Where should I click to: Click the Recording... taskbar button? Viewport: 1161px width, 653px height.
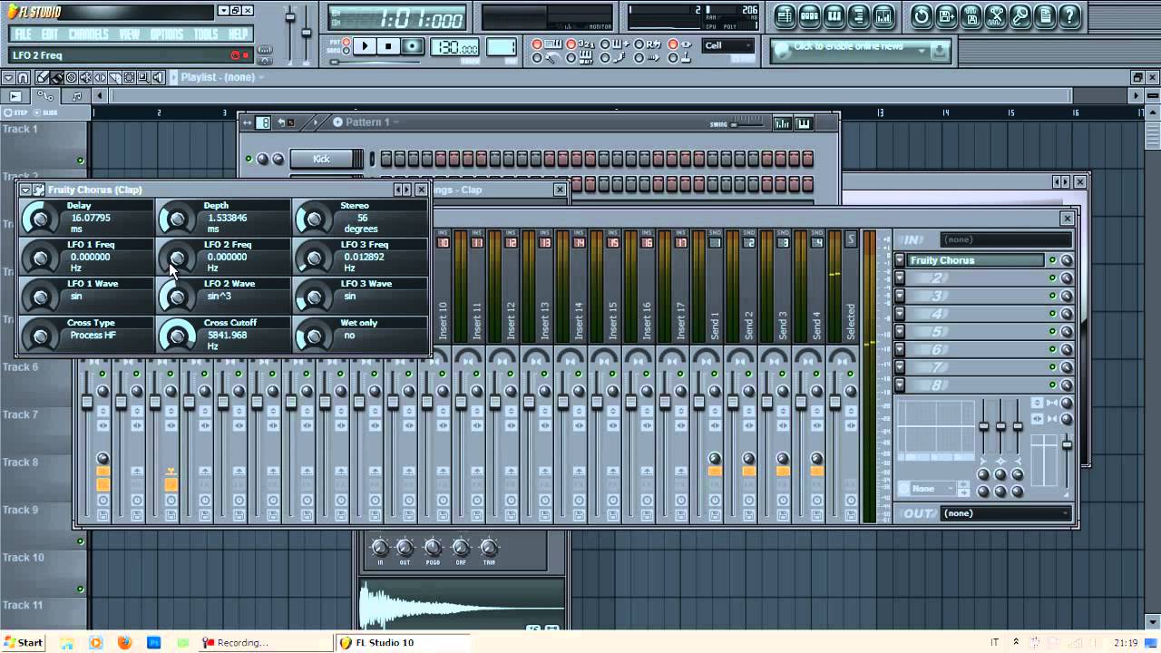click(266, 642)
